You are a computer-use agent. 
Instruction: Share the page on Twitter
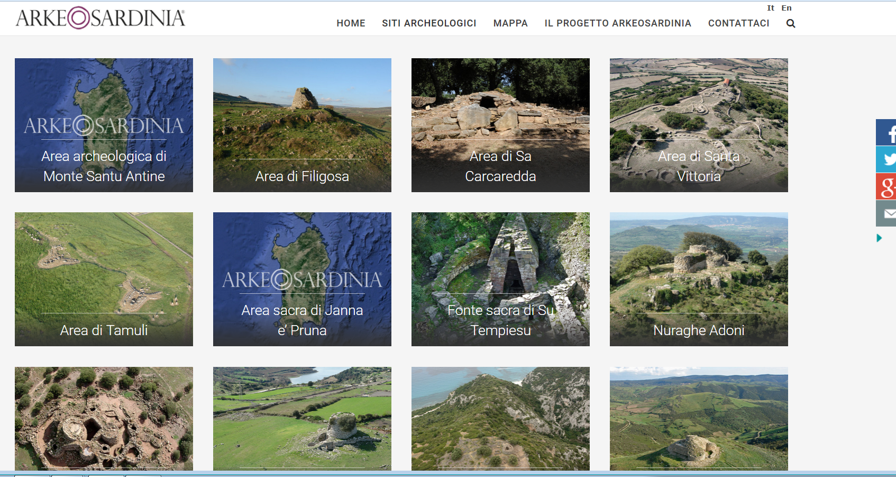[x=886, y=159]
